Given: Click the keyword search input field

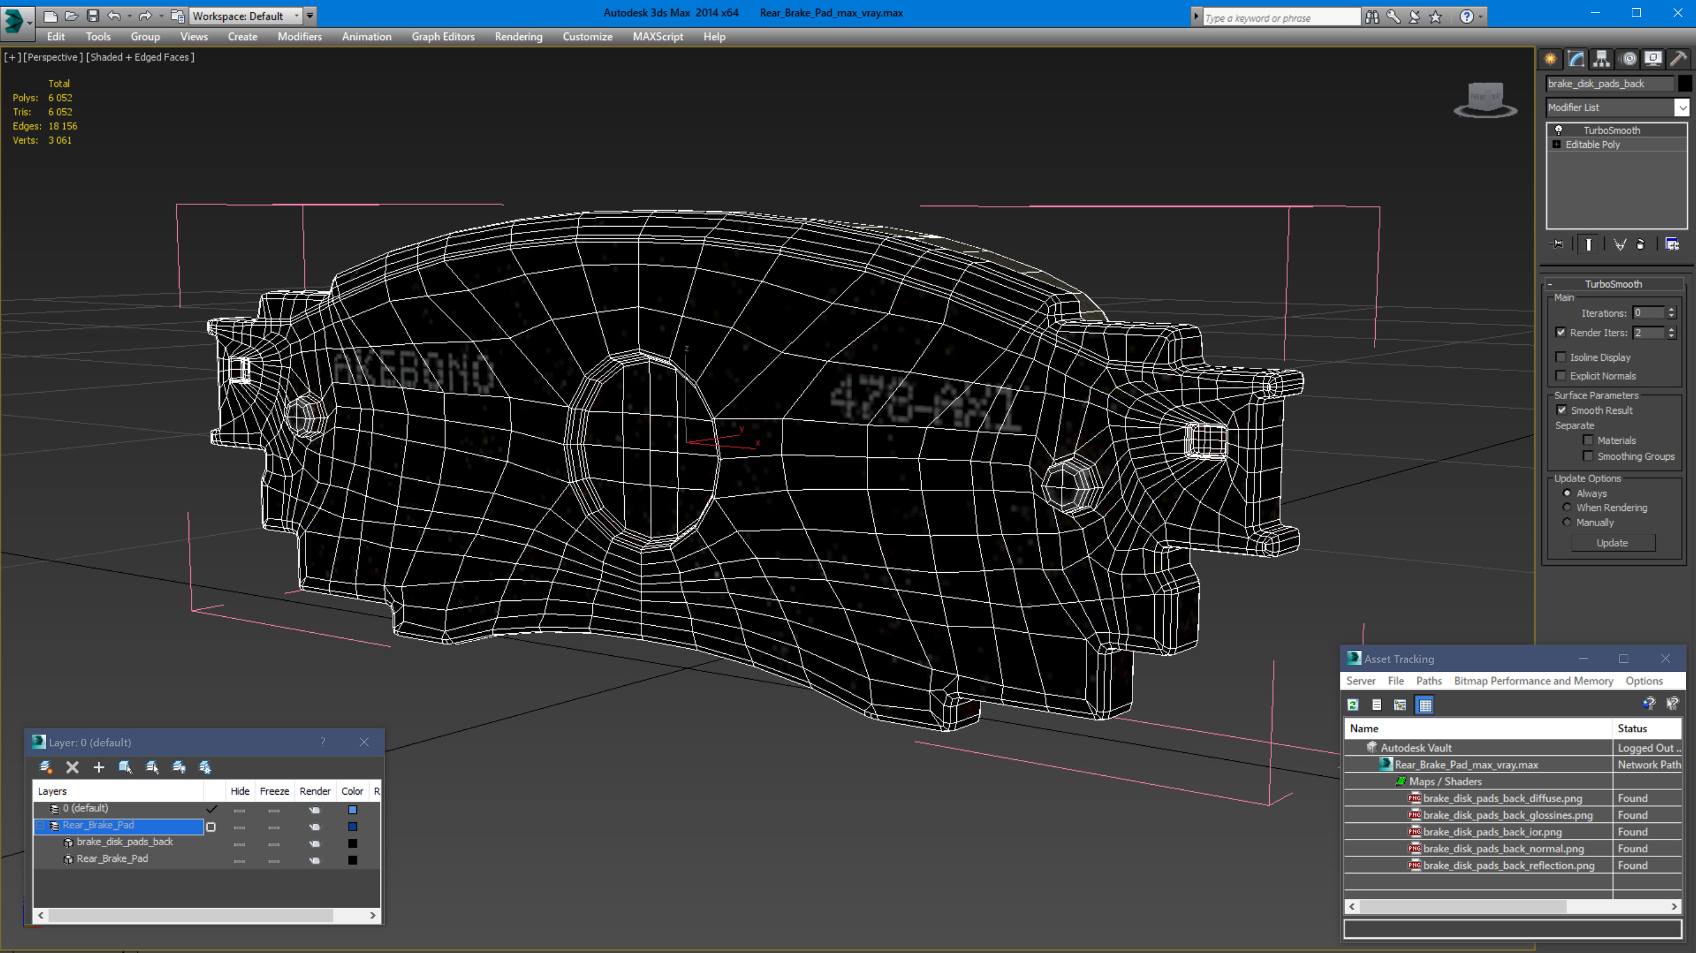Looking at the screenshot, I should point(1281,18).
